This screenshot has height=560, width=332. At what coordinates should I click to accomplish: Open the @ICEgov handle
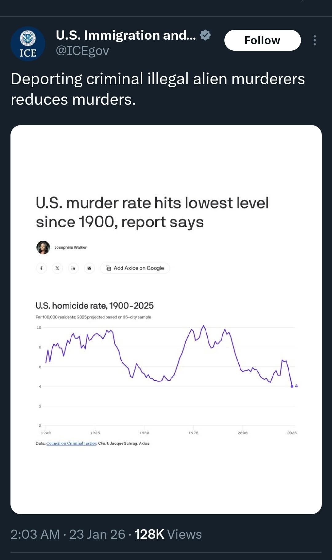(82, 51)
